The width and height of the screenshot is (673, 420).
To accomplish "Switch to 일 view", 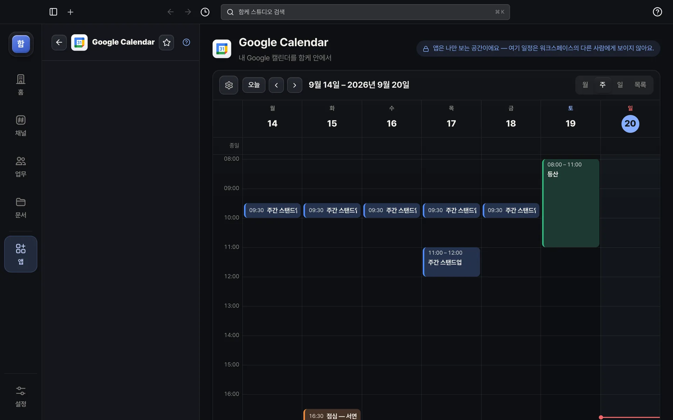I will pos(620,85).
